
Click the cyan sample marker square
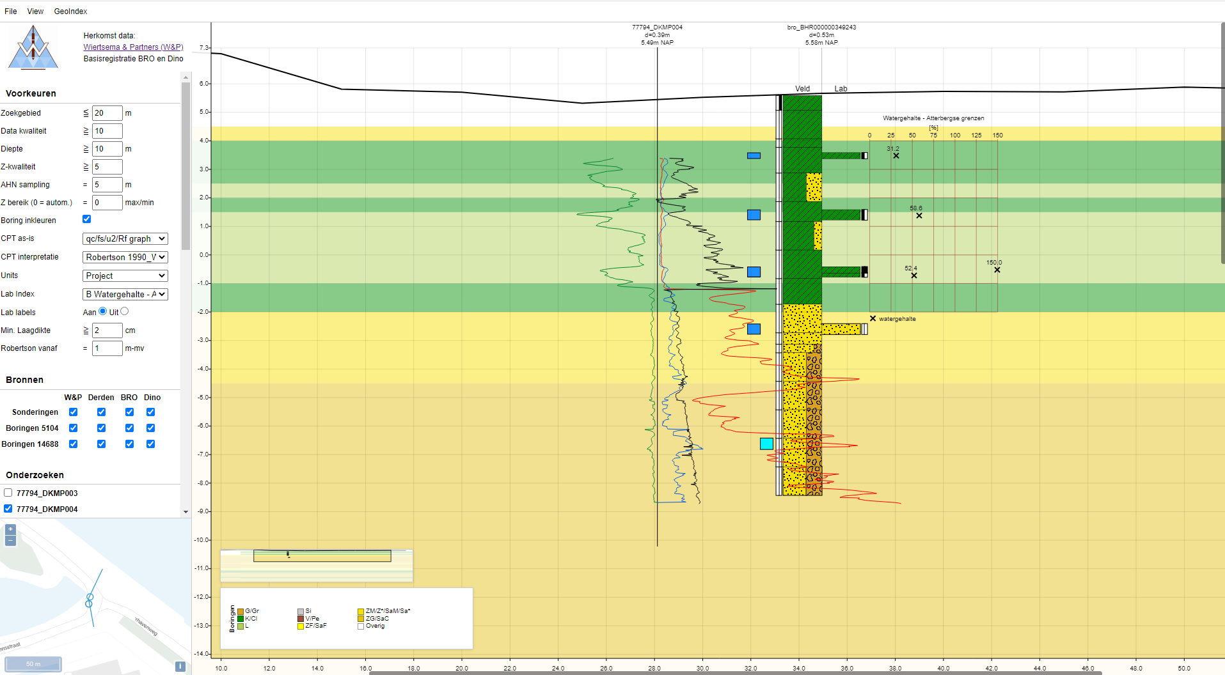(766, 444)
